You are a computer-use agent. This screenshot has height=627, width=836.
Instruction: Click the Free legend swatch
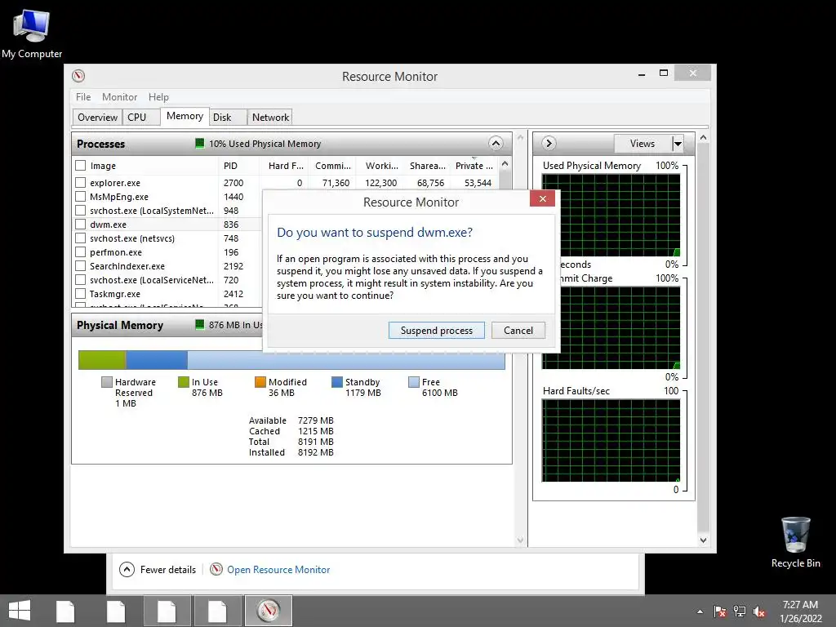[414, 382]
